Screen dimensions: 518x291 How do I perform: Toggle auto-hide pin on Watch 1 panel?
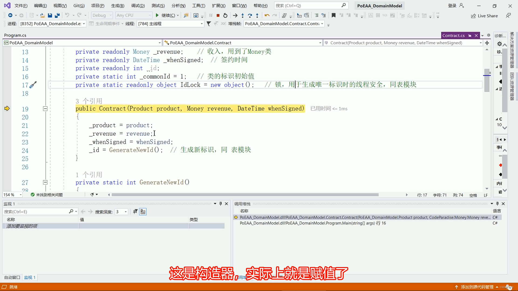220,204
